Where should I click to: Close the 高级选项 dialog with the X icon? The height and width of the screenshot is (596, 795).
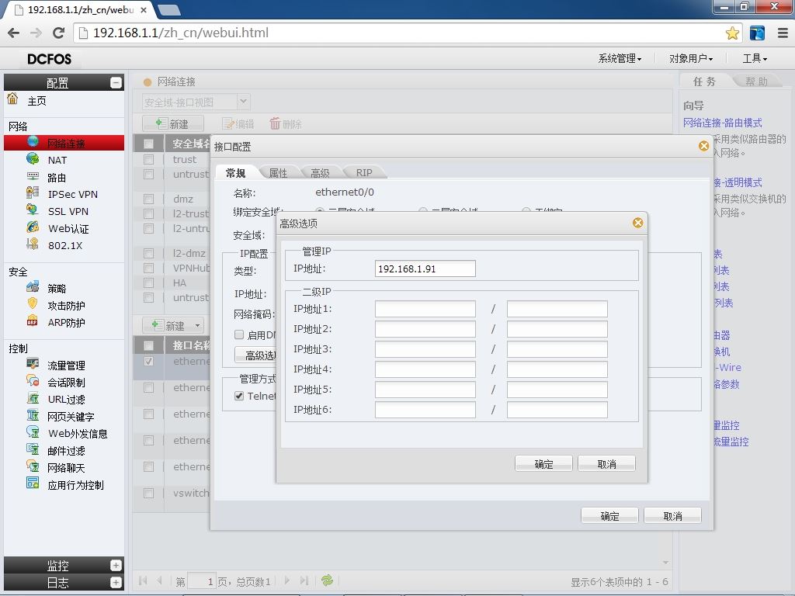point(638,223)
